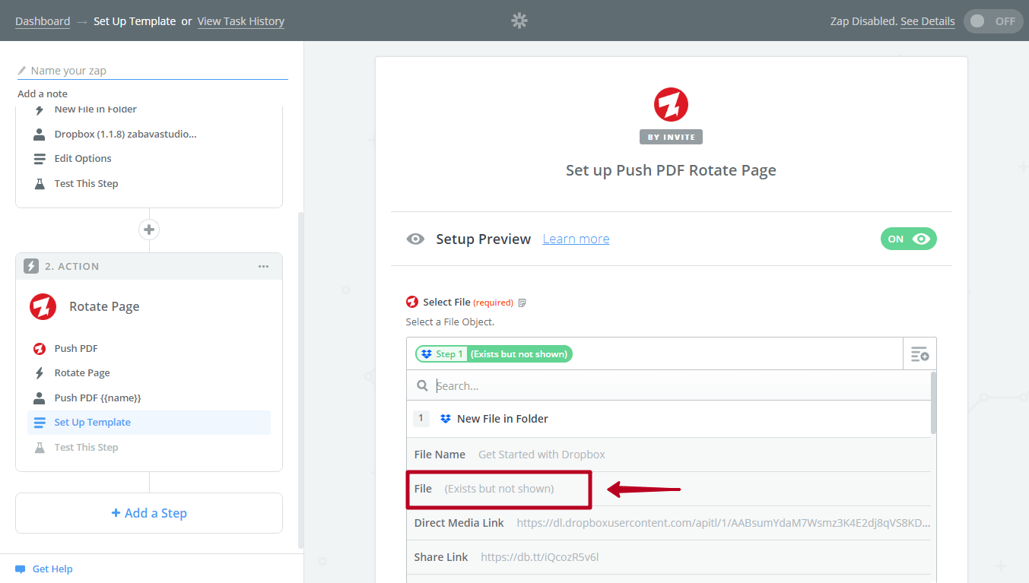Click the Push PDF logo beside Rotate Page title
The width and height of the screenshot is (1029, 583).
point(43,306)
